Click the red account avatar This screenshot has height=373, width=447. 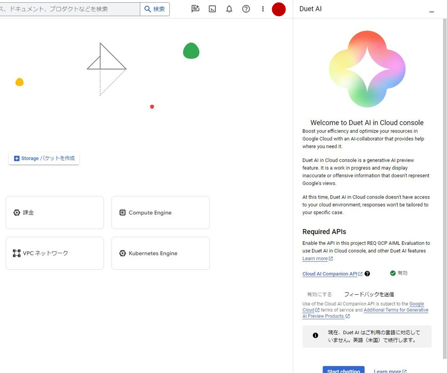coord(279,9)
